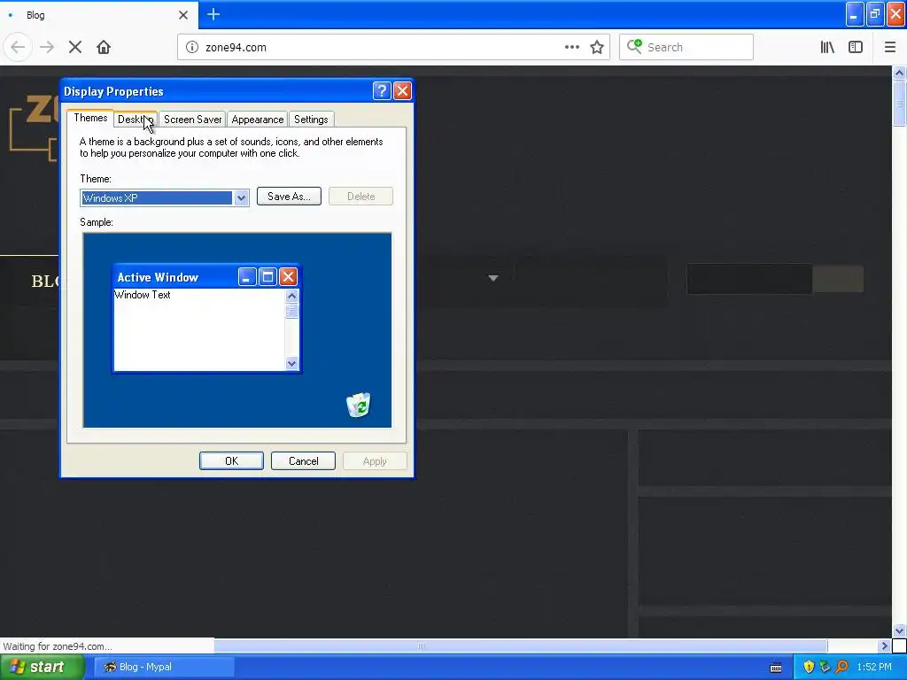The image size is (907, 680).
Task: Open the Windows Start menu
Action: 42,667
